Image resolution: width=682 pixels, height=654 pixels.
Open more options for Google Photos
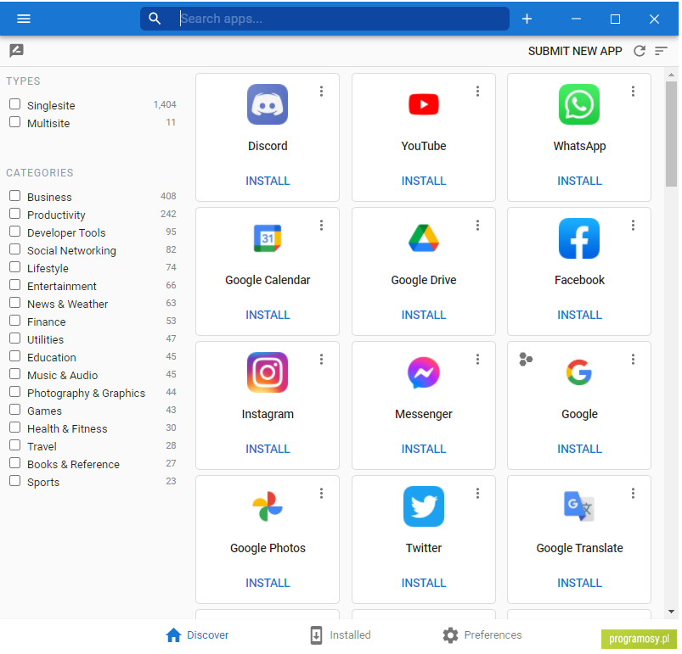(321, 493)
